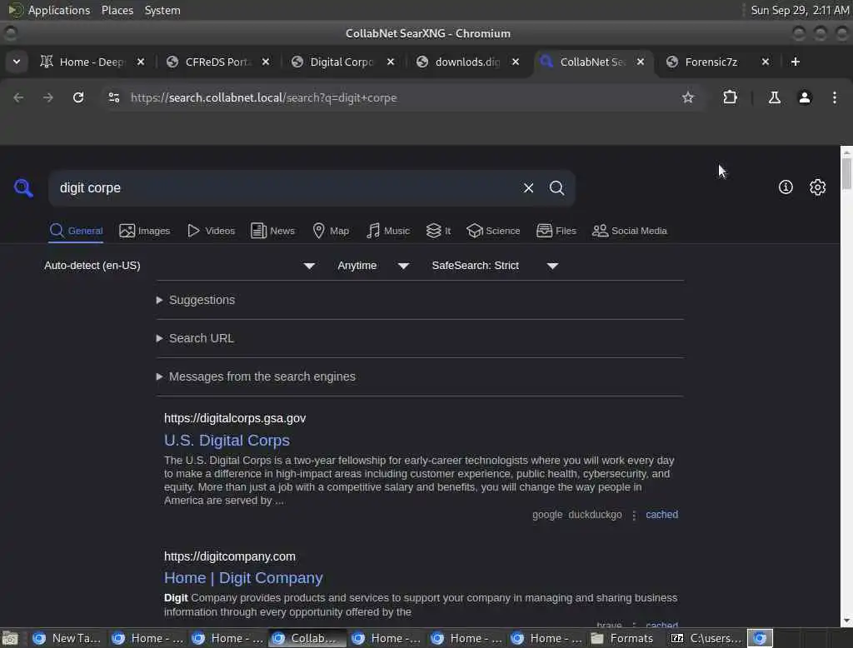Select the Map search category
This screenshot has height=648, width=853.
click(x=331, y=231)
